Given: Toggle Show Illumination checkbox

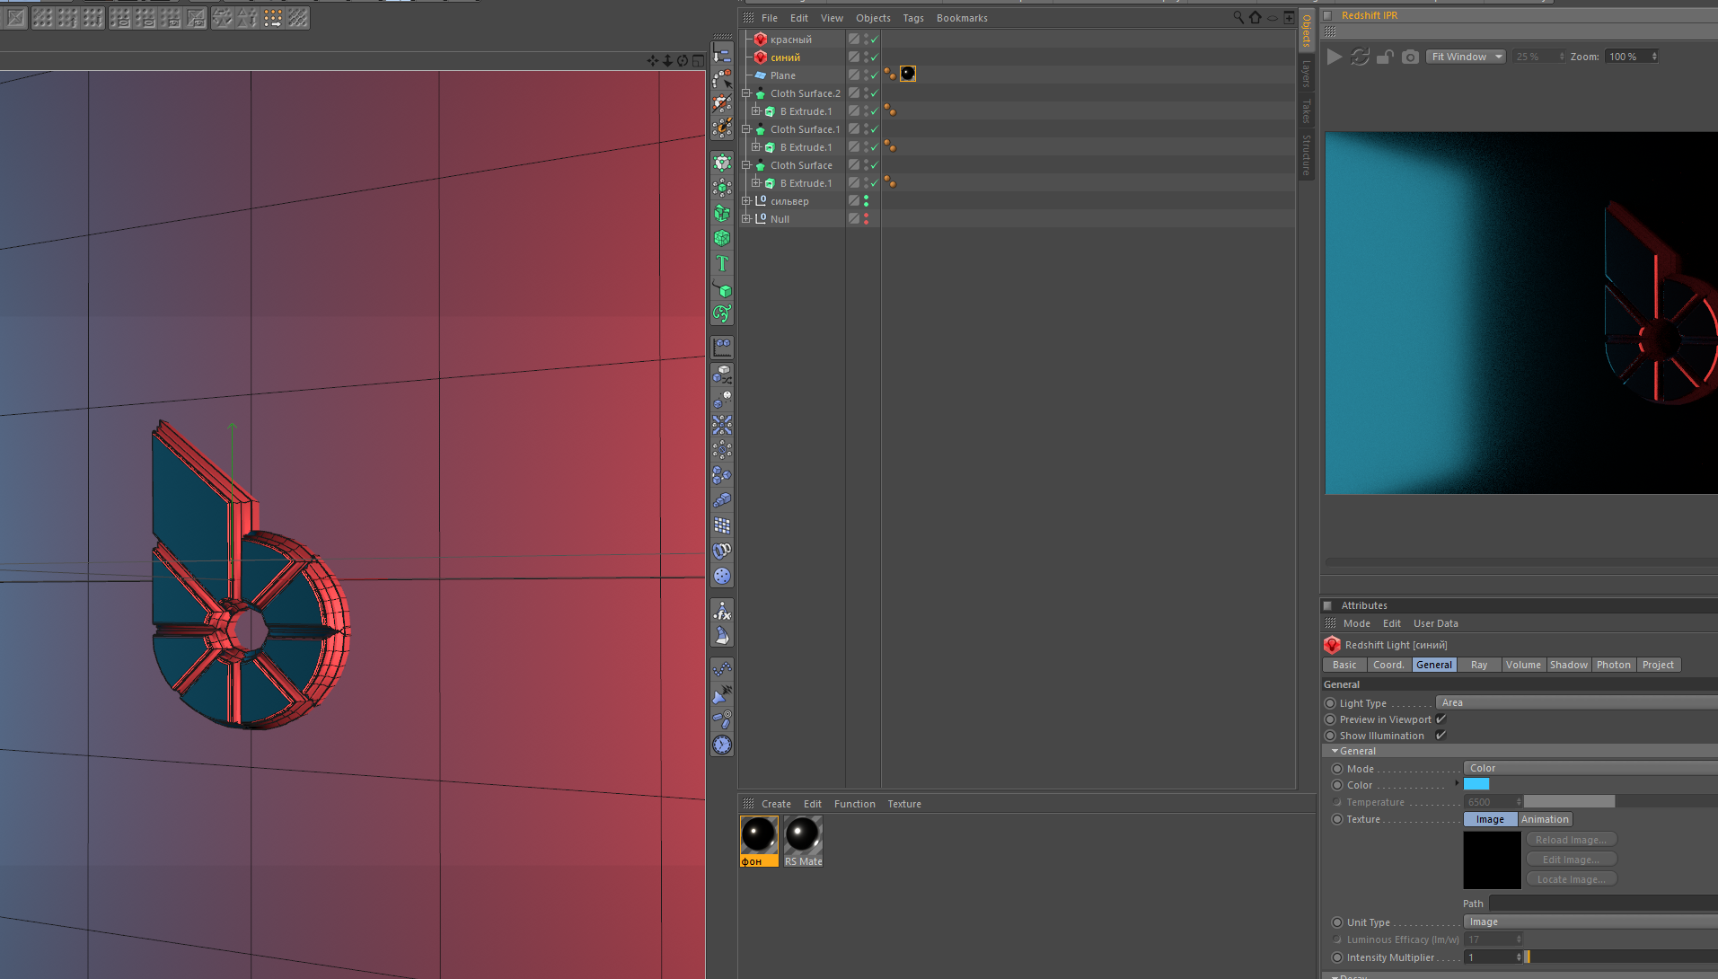Looking at the screenshot, I should 1440,735.
